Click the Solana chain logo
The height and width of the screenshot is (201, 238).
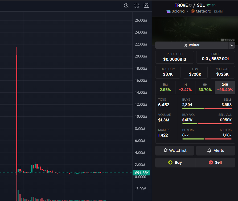pyautogui.click(x=169, y=11)
